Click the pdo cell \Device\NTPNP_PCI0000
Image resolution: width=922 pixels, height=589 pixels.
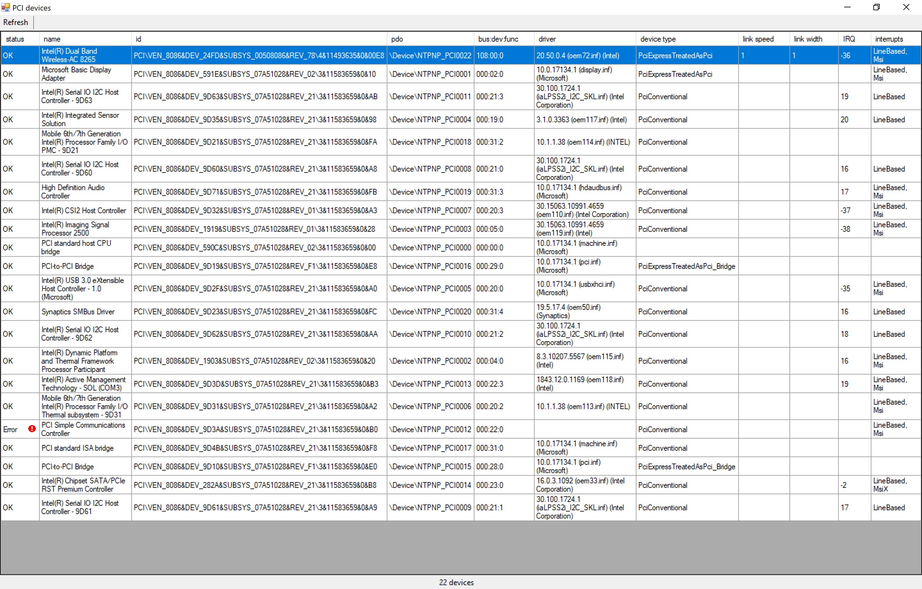click(x=430, y=247)
